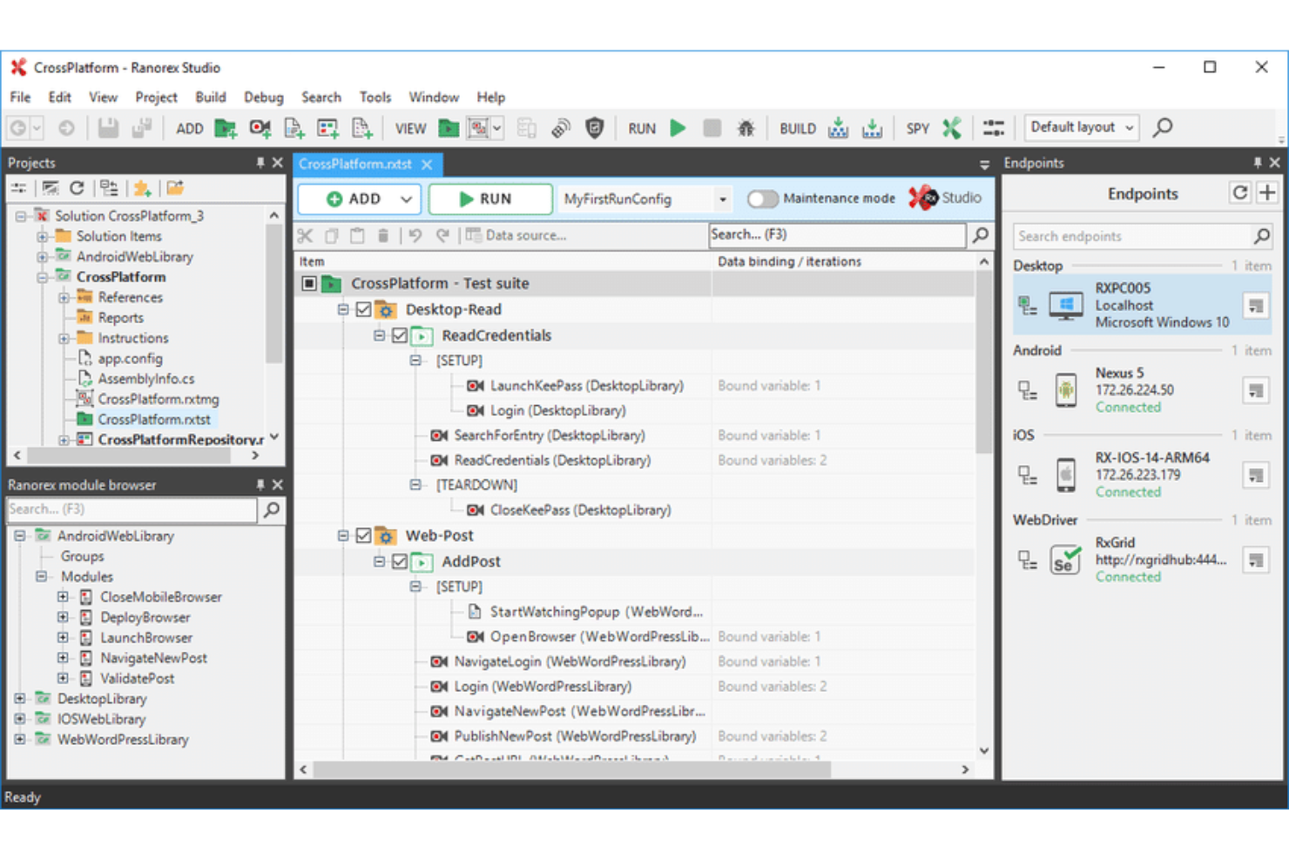
Task: Select the CrossPlatform.rxtst tab
Action: [356, 163]
